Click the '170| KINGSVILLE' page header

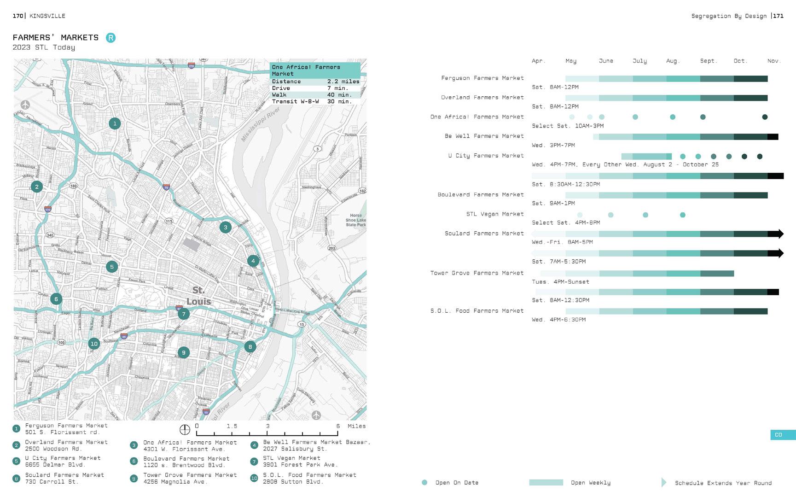(x=39, y=16)
